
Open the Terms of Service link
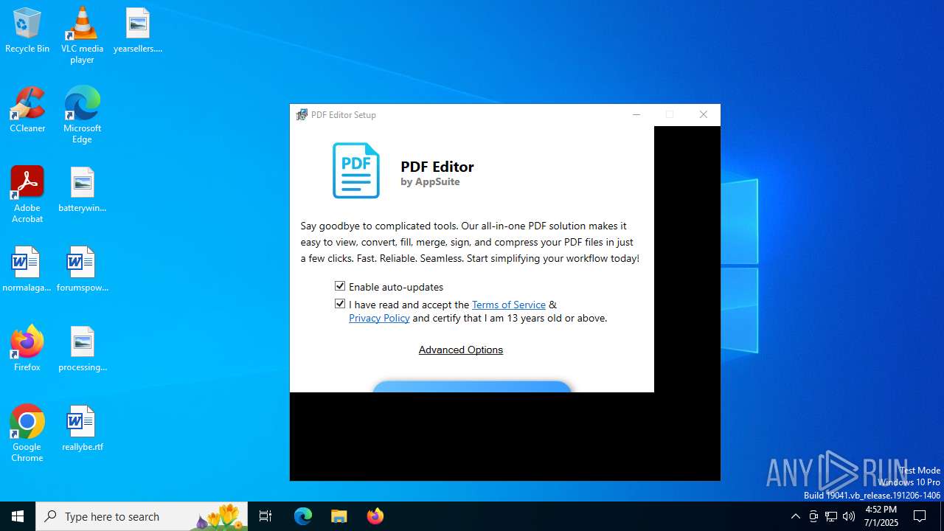(509, 305)
